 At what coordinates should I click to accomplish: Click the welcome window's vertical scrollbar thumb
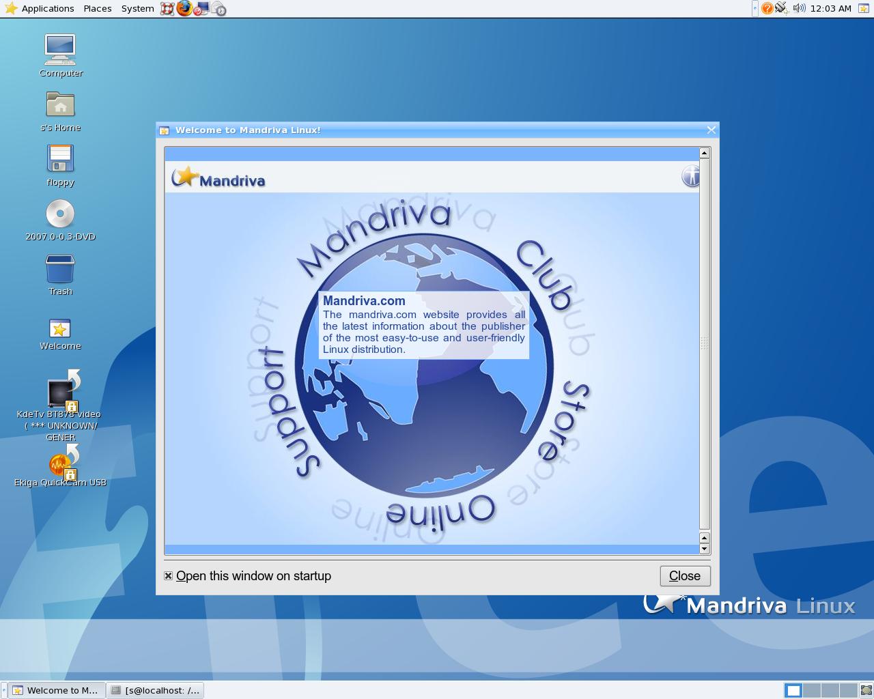click(x=705, y=344)
